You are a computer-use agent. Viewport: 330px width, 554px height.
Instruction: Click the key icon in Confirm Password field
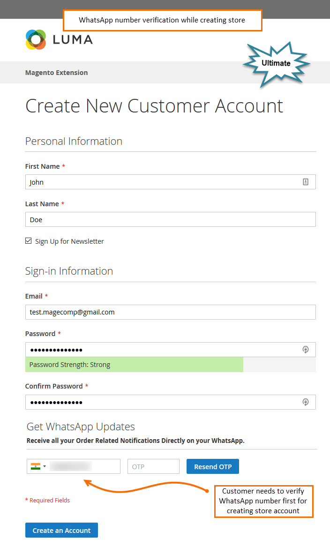[x=306, y=402]
